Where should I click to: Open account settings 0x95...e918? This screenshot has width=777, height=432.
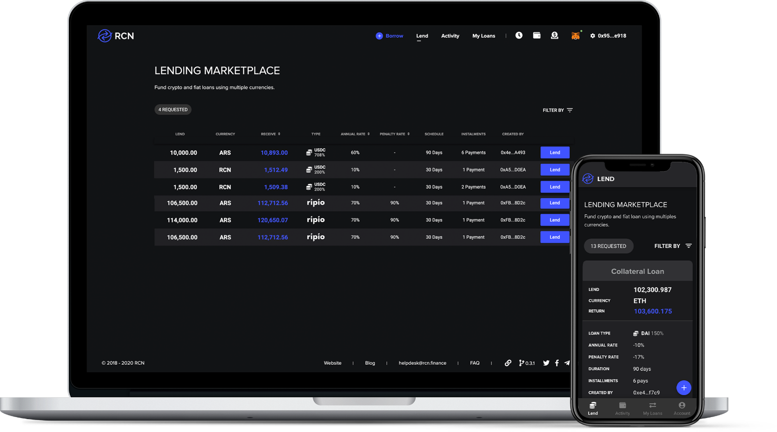[608, 36]
